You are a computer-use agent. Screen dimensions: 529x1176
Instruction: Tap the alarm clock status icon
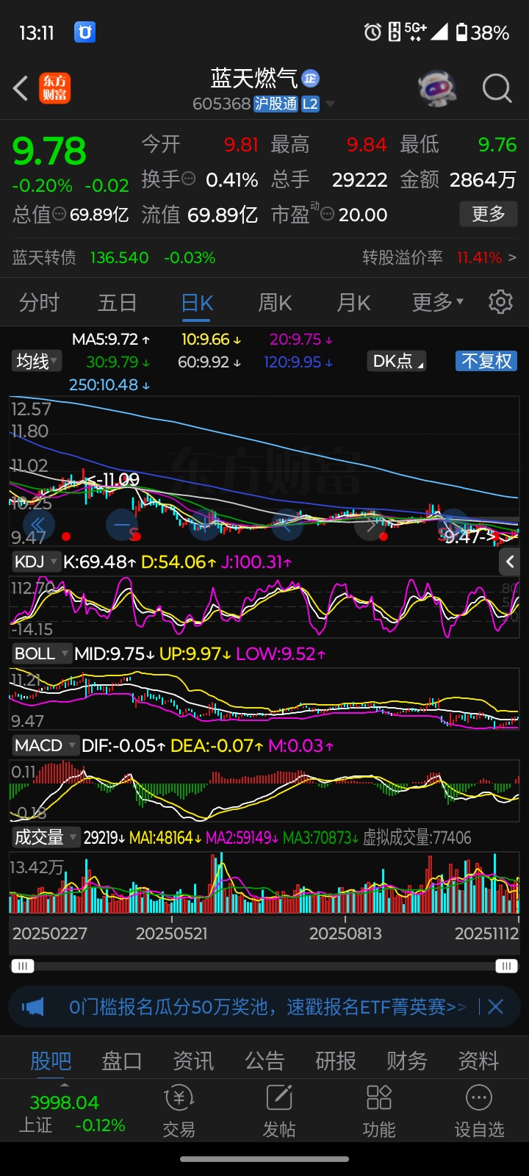[x=373, y=32]
